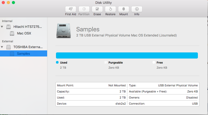Select the Samples volume row text
208x115 pixels.
click(x=24, y=54)
